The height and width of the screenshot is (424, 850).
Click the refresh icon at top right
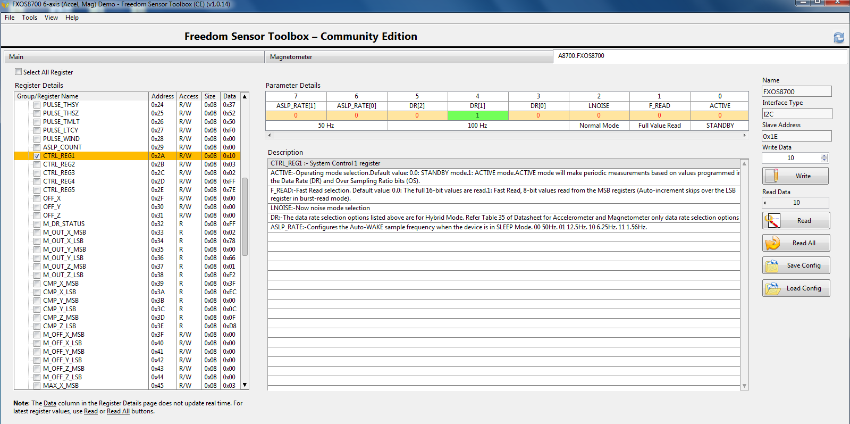[839, 37]
